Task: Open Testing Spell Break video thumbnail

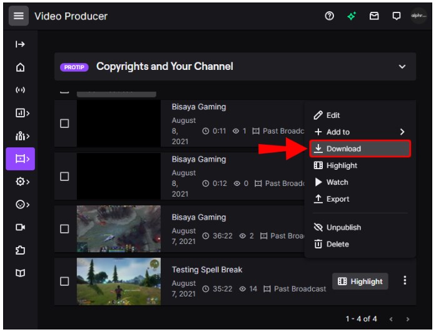Action: [x=119, y=281]
